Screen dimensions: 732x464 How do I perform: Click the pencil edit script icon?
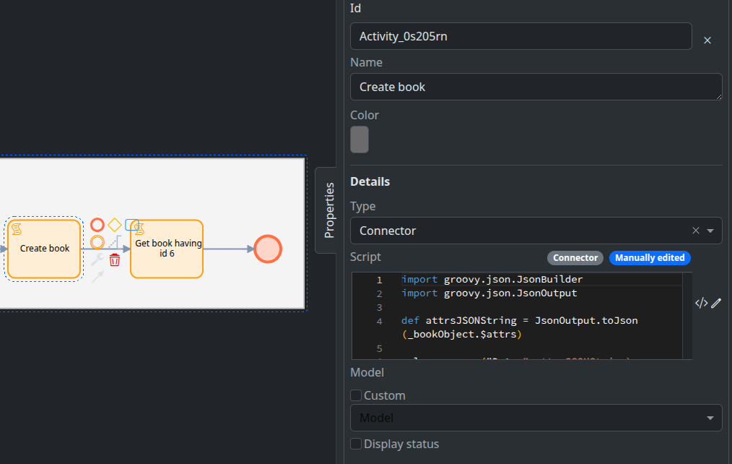click(716, 304)
